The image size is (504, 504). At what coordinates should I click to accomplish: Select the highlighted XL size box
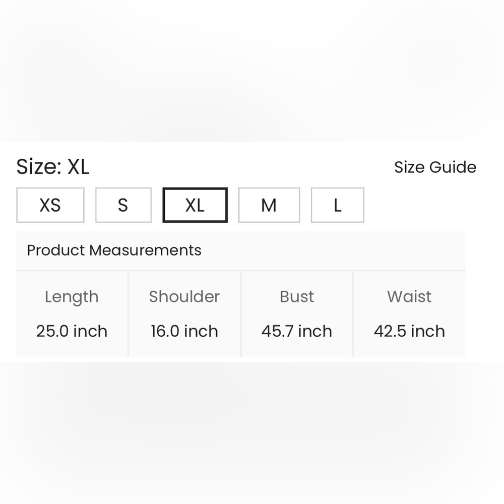pyautogui.click(x=195, y=205)
